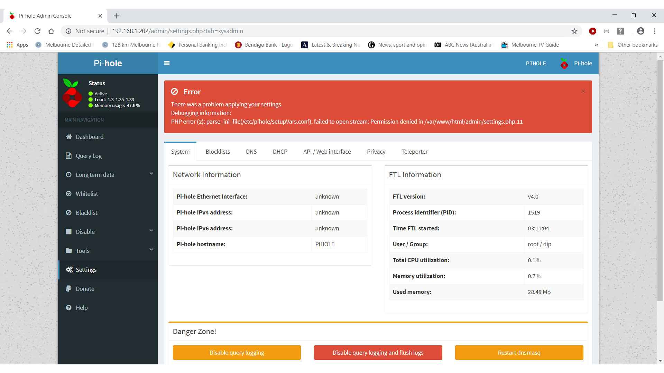Open the Other bookmarks folder
Image resolution: width=664 pixels, height=373 pixels.
tap(633, 45)
